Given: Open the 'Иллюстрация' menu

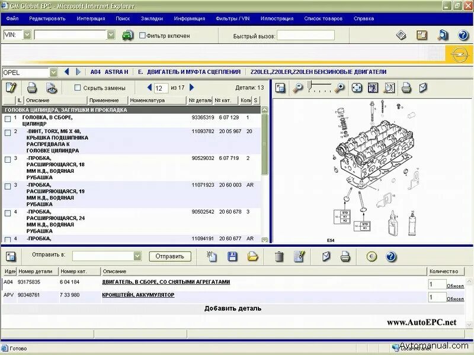Looking at the screenshot, I should 277,18.
